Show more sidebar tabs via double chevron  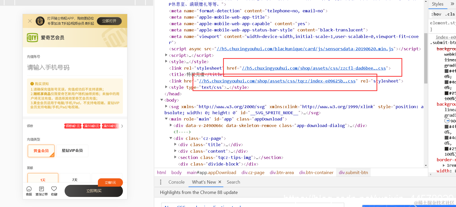point(452,4)
